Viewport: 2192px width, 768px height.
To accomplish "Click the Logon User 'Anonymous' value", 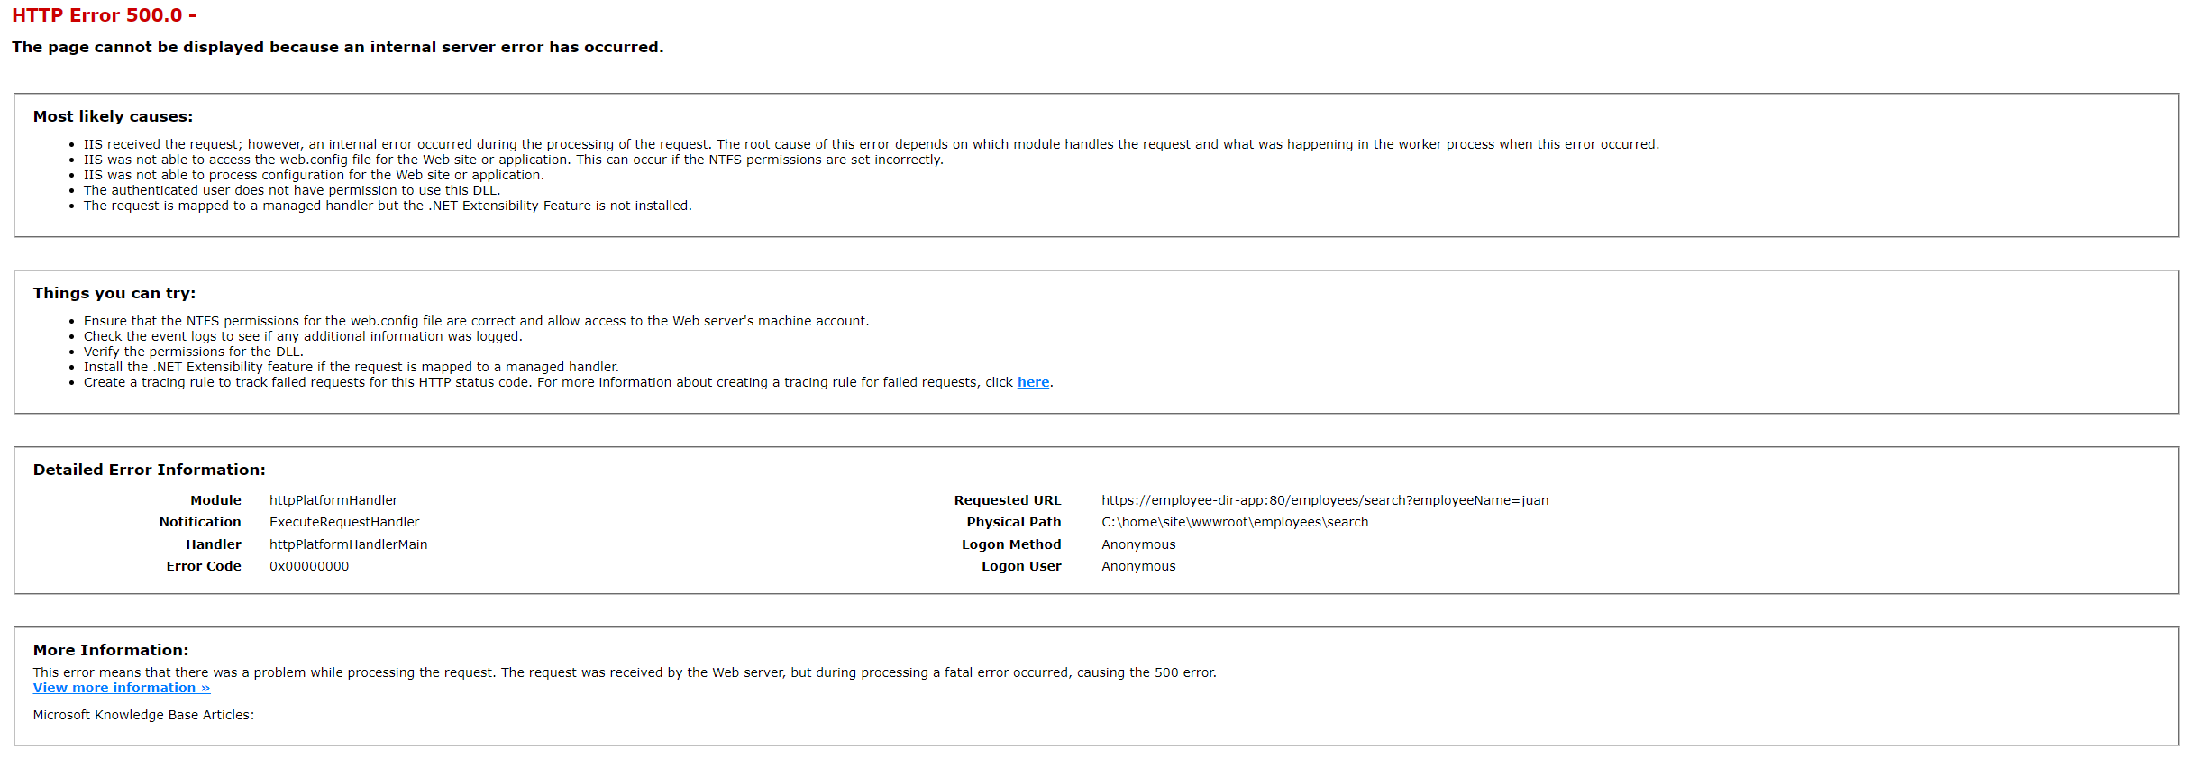I will click(x=1138, y=566).
